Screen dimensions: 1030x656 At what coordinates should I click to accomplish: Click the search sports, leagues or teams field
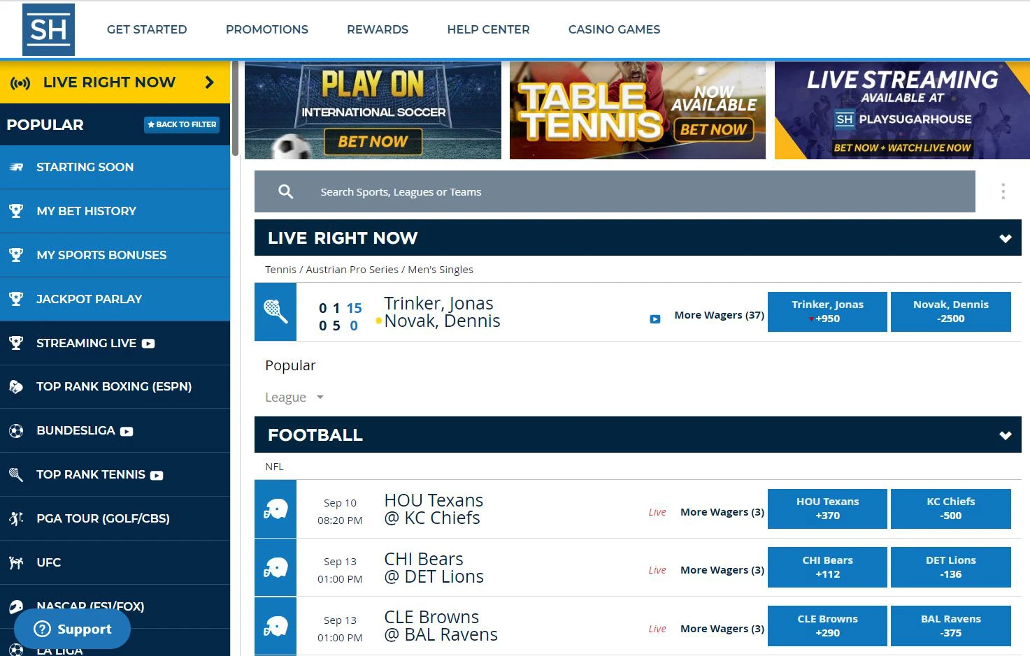point(615,191)
